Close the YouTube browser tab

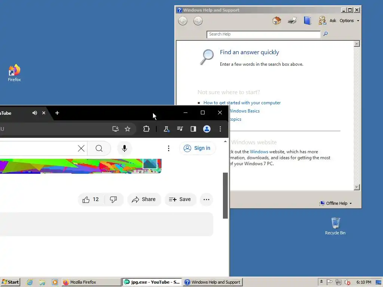[x=44, y=113]
